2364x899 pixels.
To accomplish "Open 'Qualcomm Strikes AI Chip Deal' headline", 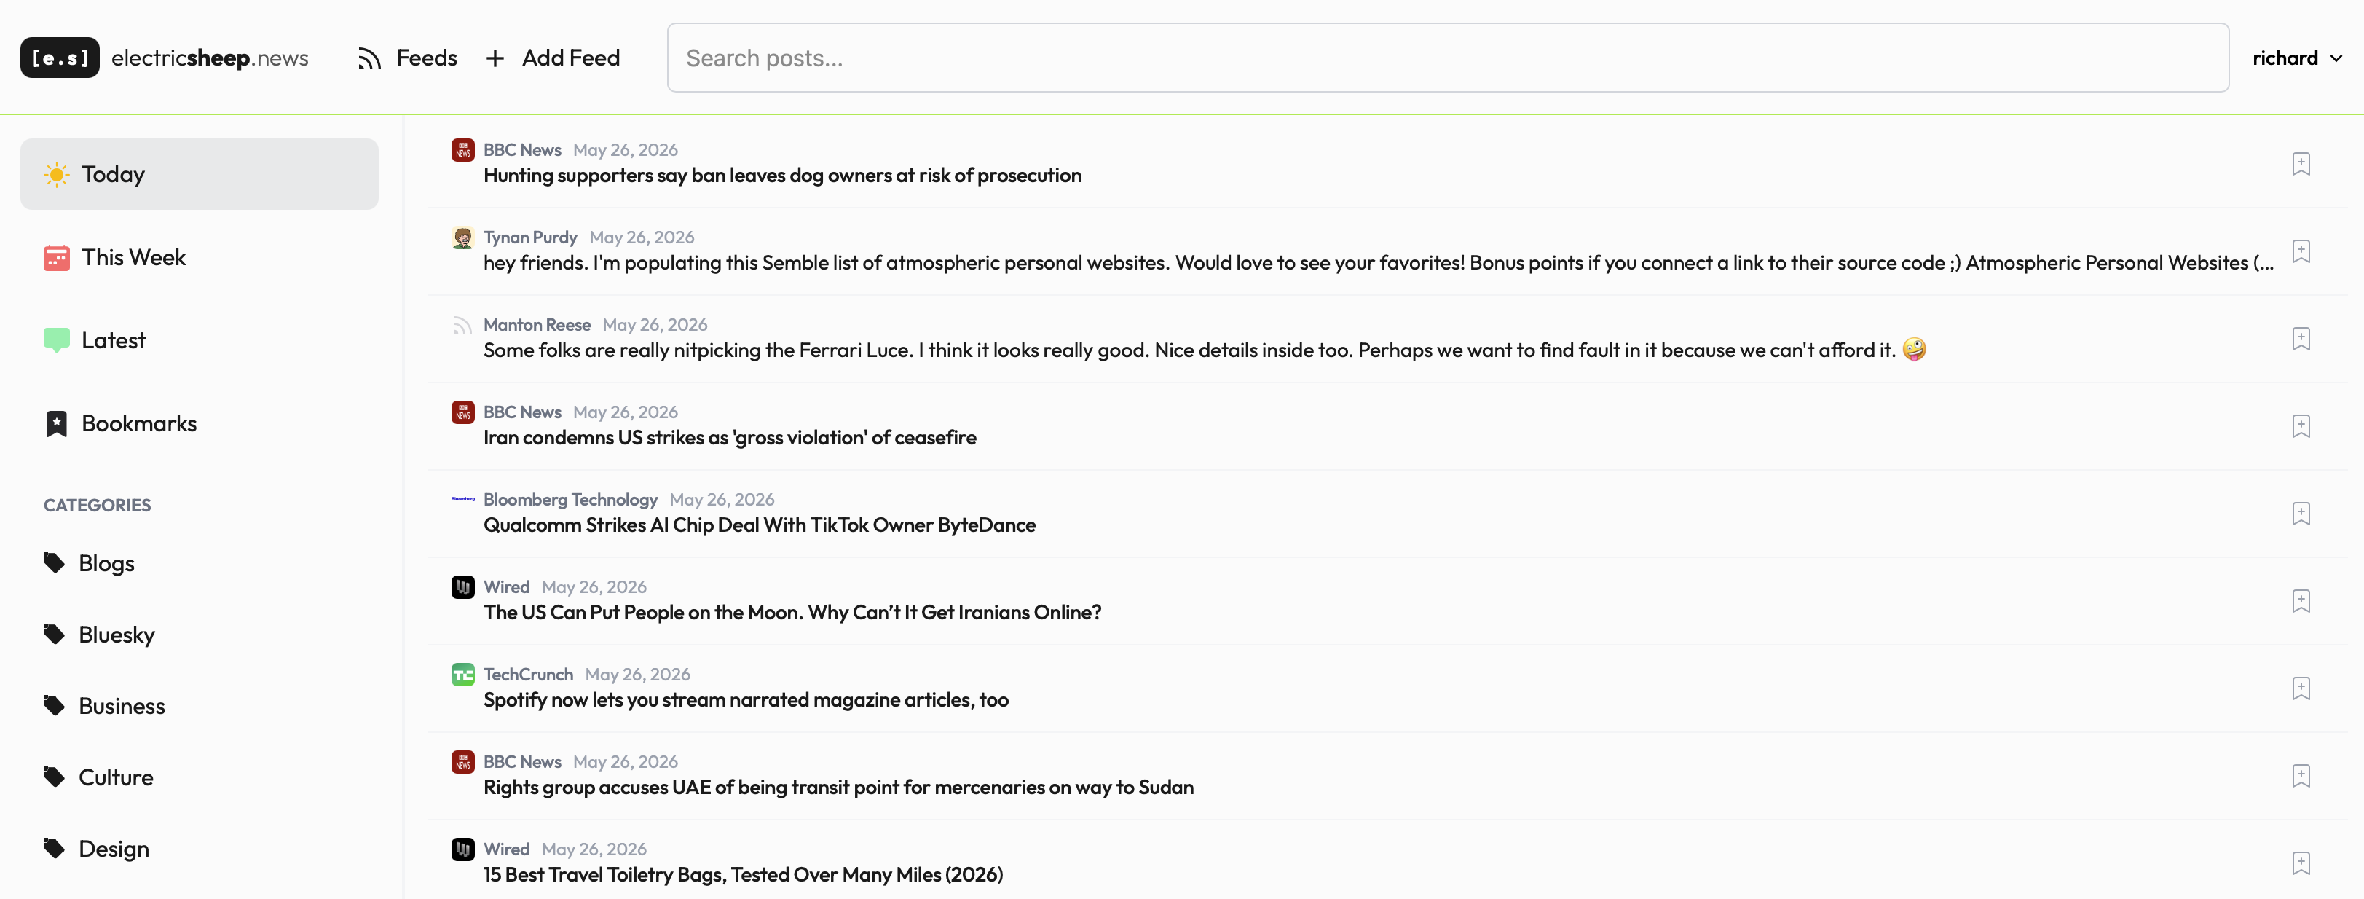I will point(759,525).
